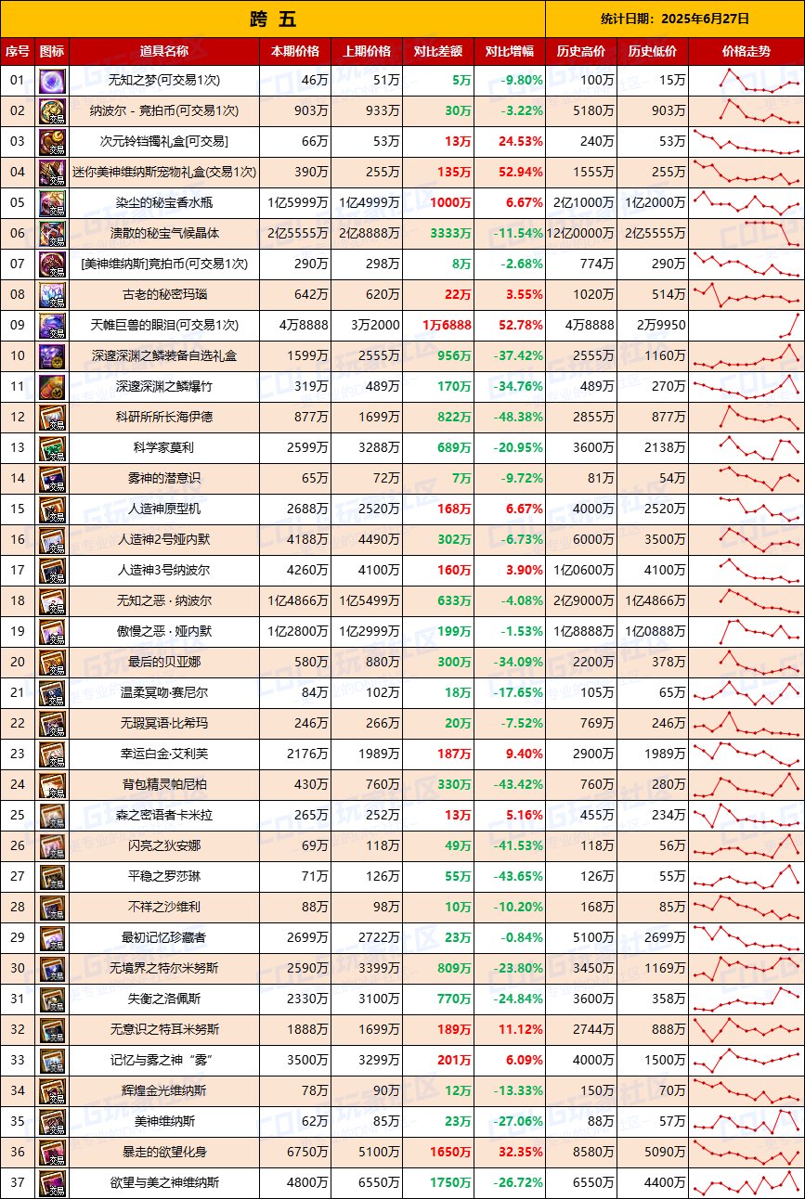Image resolution: width=805 pixels, height=1199 pixels.
Task: Click the 历史高价 column header
Action: tap(581, 51)
